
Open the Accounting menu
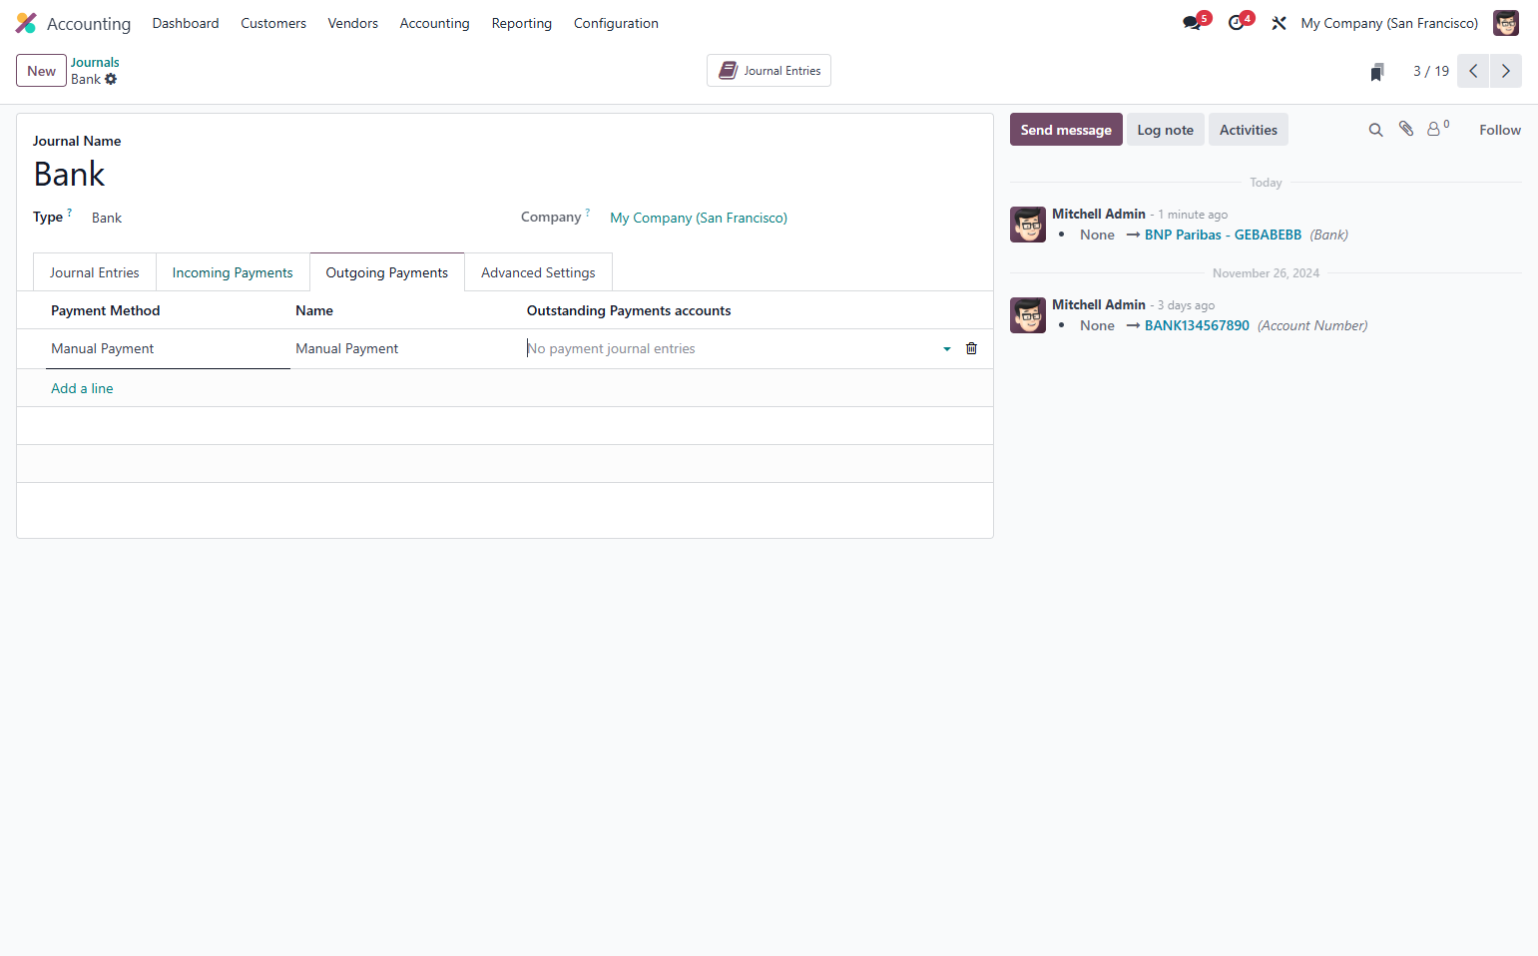click(x=434, y=23)
